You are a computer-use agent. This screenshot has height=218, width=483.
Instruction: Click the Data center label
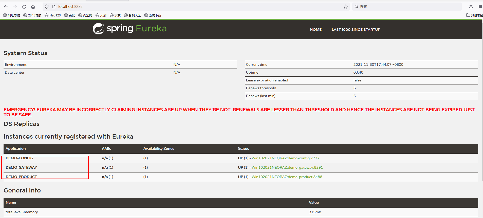(15, 72)
